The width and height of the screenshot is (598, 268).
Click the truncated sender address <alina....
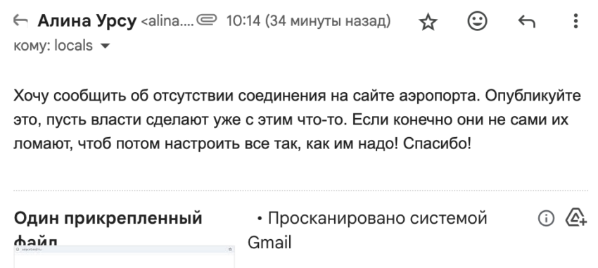click(x=167, y=21)
